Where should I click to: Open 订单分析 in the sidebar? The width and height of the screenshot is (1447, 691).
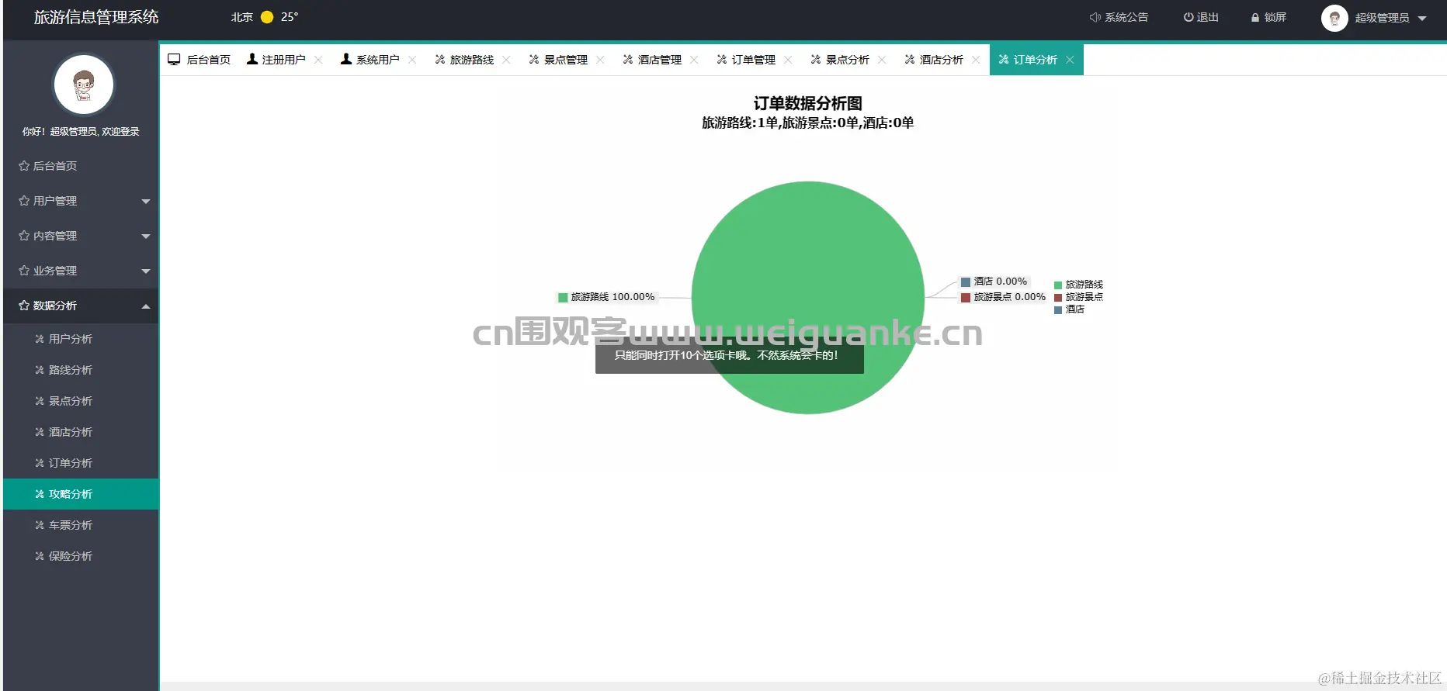[x=81, y=463]
